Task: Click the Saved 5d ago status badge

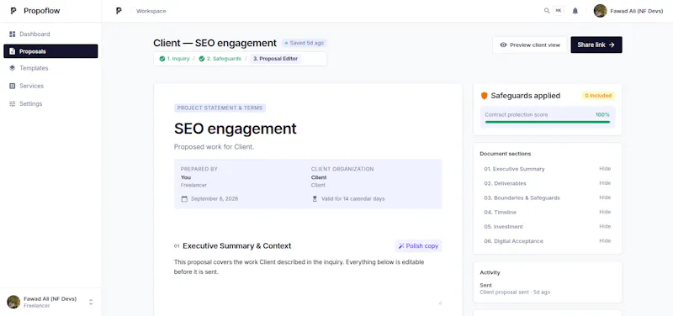Action: [x=305, y=43]
